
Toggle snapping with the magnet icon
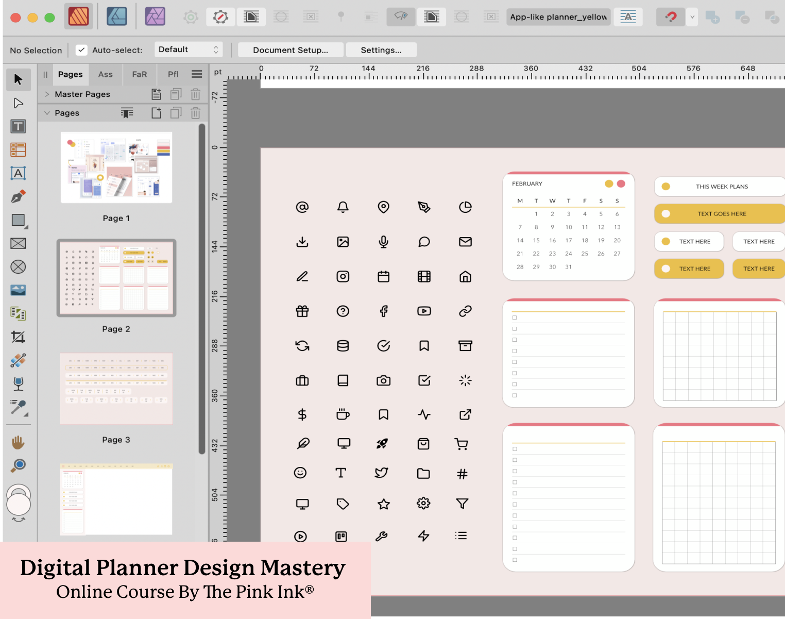click(670, 16)
